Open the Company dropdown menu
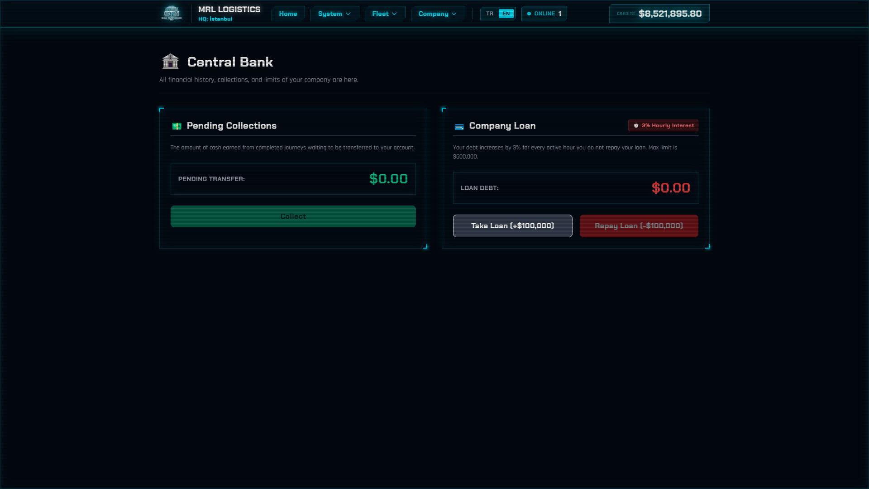The height and width of the screenshot is (489, 869). (x=437, y=14)
